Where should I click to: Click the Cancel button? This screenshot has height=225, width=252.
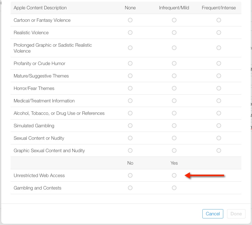(213, 214)
